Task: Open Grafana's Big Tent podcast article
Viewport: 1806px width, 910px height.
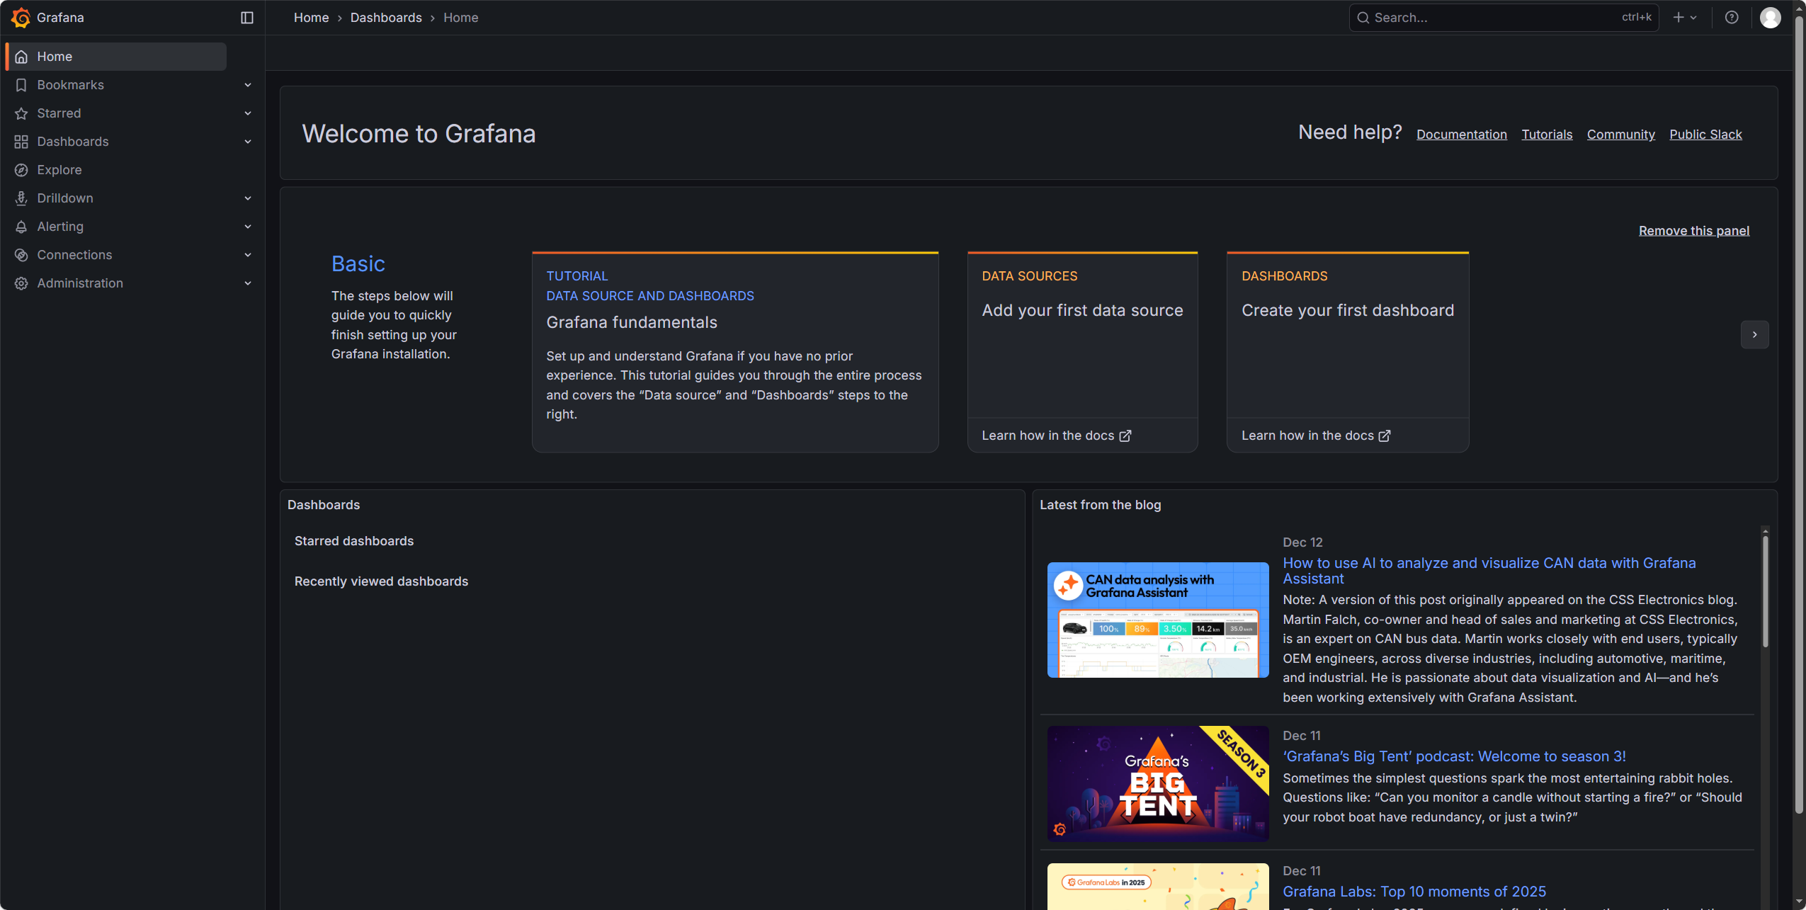Action: pyautogui.click(x=1454, y=757)
